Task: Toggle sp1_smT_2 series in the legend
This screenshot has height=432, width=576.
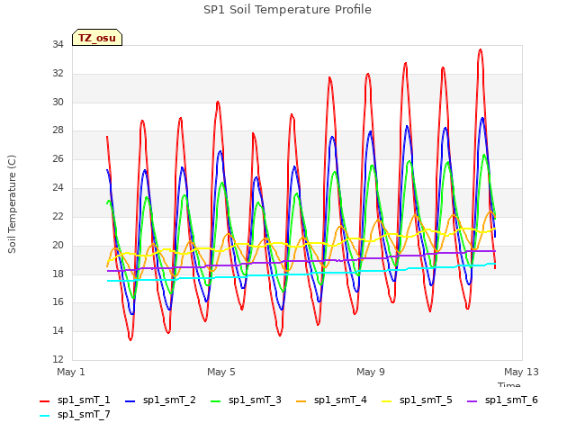Action: click(x=160, y=400)
